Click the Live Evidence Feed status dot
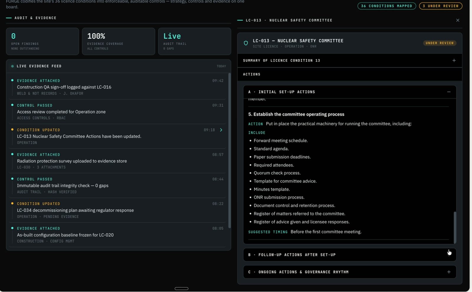The height and width of the screenshot is (292, 472). pyautogui.click(x=12, y=66)
